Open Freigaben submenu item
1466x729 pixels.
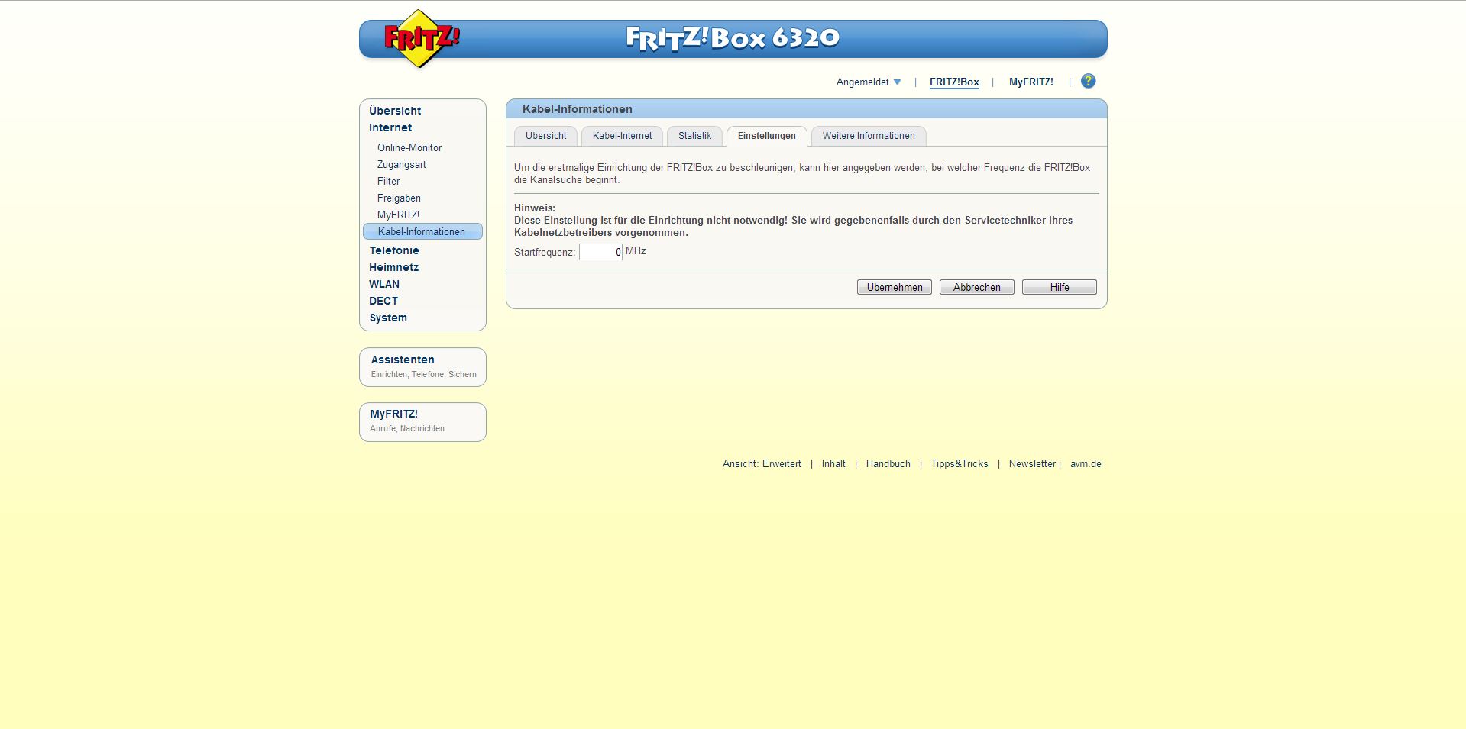click(x=399, y=198)
